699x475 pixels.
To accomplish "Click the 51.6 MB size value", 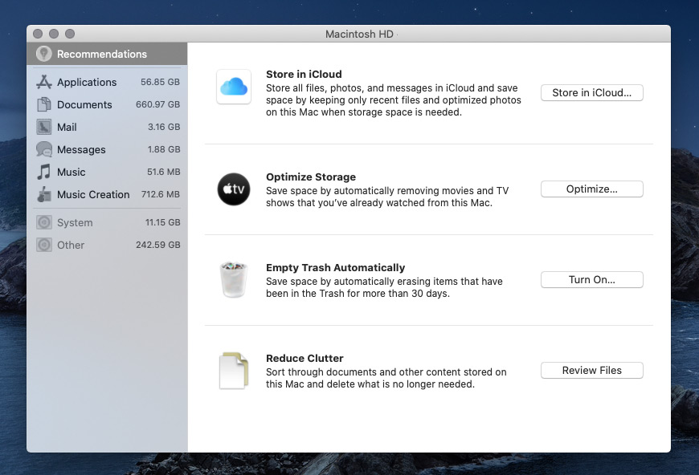I will [x=163, y=172].
